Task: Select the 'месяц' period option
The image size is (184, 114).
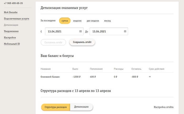Action: click(x=108, y=21)
